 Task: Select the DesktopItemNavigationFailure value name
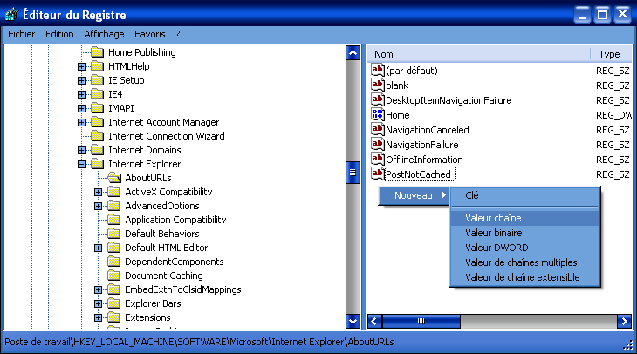click(x=449, y=100)
